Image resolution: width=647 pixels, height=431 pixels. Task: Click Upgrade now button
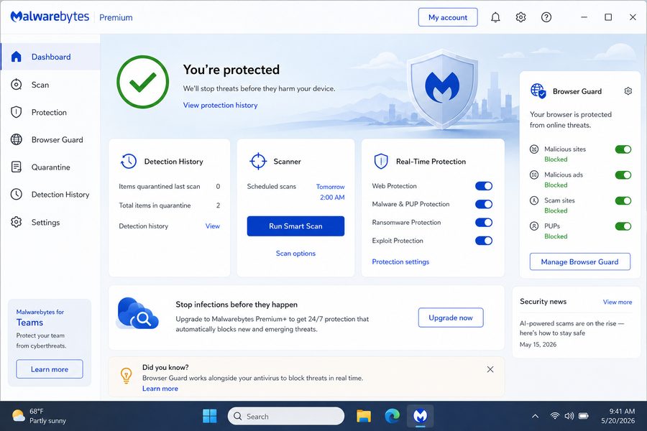[x=451, y=318]
